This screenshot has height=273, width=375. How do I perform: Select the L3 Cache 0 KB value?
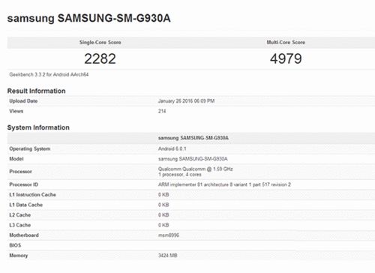coord(163,225)
